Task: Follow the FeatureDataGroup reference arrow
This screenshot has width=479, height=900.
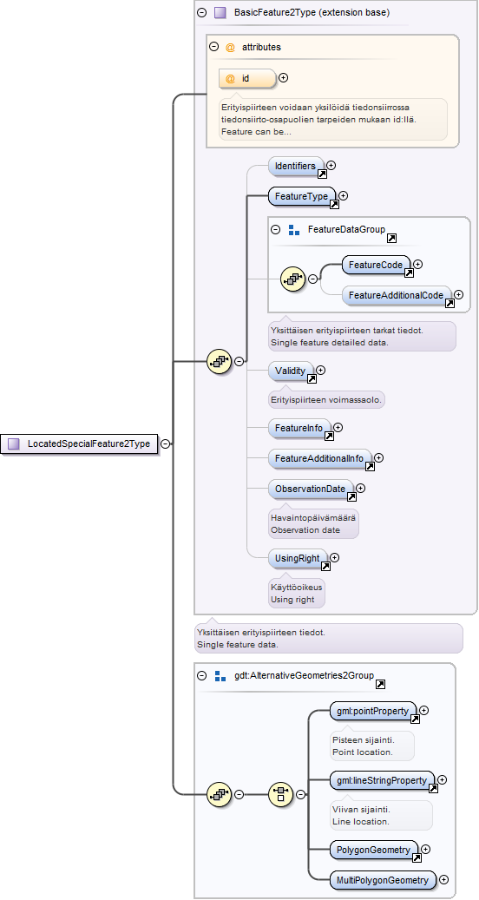Action: tap(392, 238)
